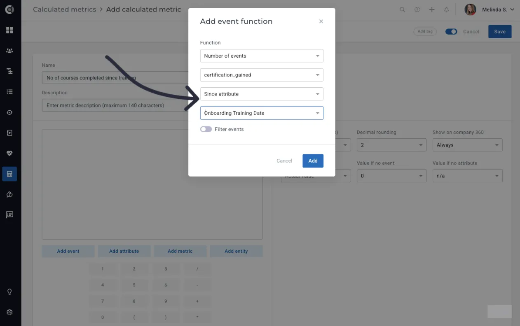Open the hierarchy list icon in sidebar

click(x=9, y=71)
